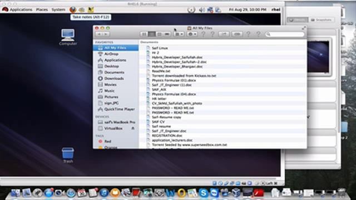This screenshot has height=200, width=356.
Task: Click the Edit Tags button in Finder toolbar
Action: [237, 34]
